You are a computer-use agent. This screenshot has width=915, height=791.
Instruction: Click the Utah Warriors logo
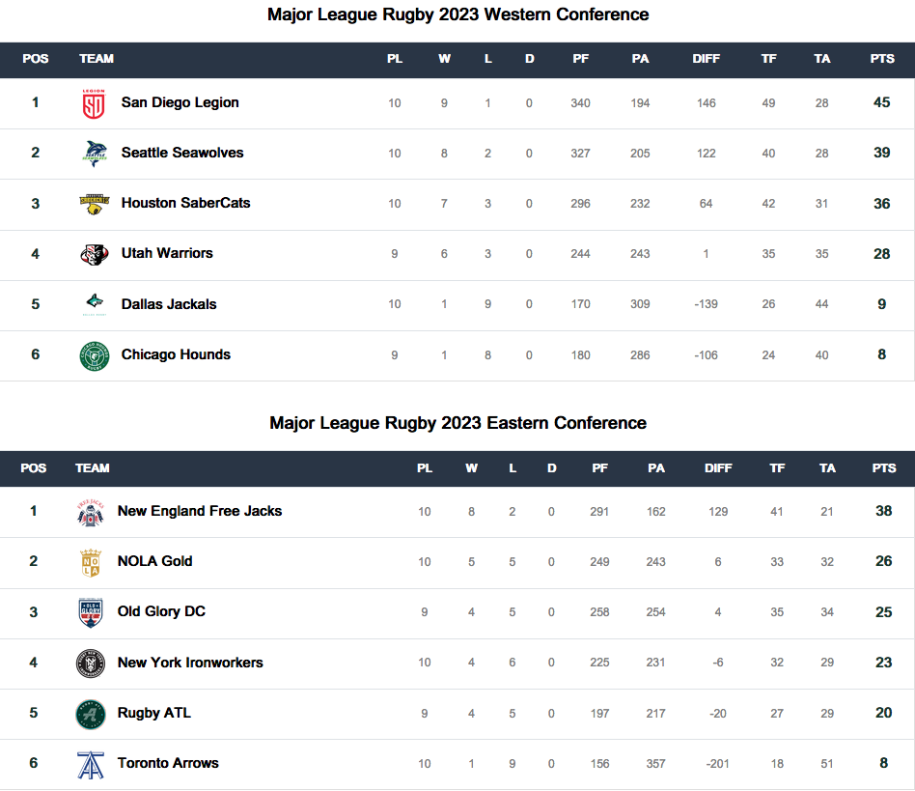(94, 255)
